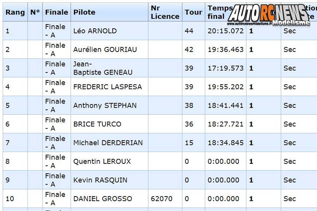Viewport: 317px width, 211px height.
Task: Click the autorcnewsmodelisme.fr website address in the logo
Action: 249,24
